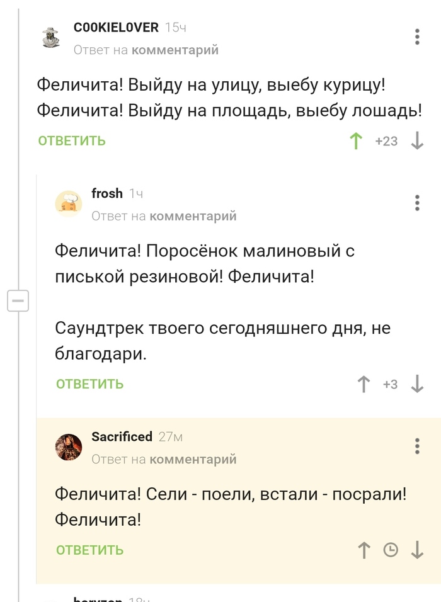Open COOKIELOVER's profile via username

pos(116,28)
